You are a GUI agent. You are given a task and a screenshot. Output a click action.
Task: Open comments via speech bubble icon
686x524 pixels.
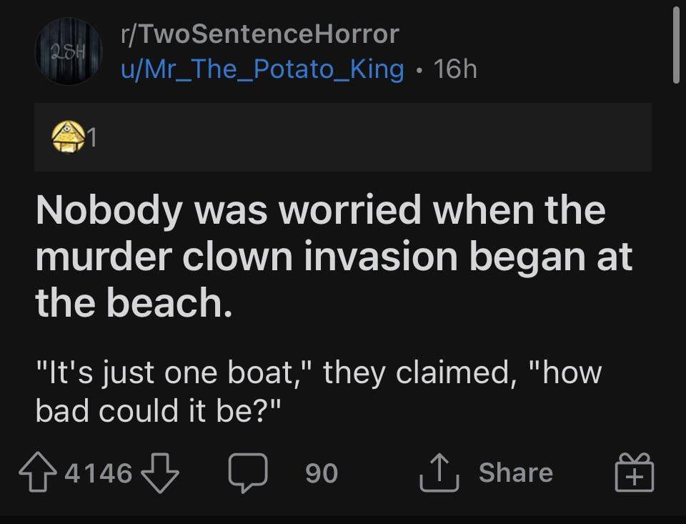[x=249, y=473]
